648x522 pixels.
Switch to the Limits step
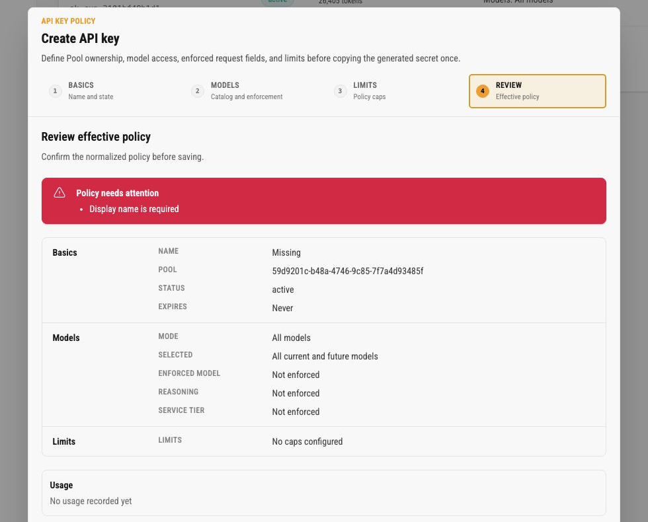[x=395, y=91]
